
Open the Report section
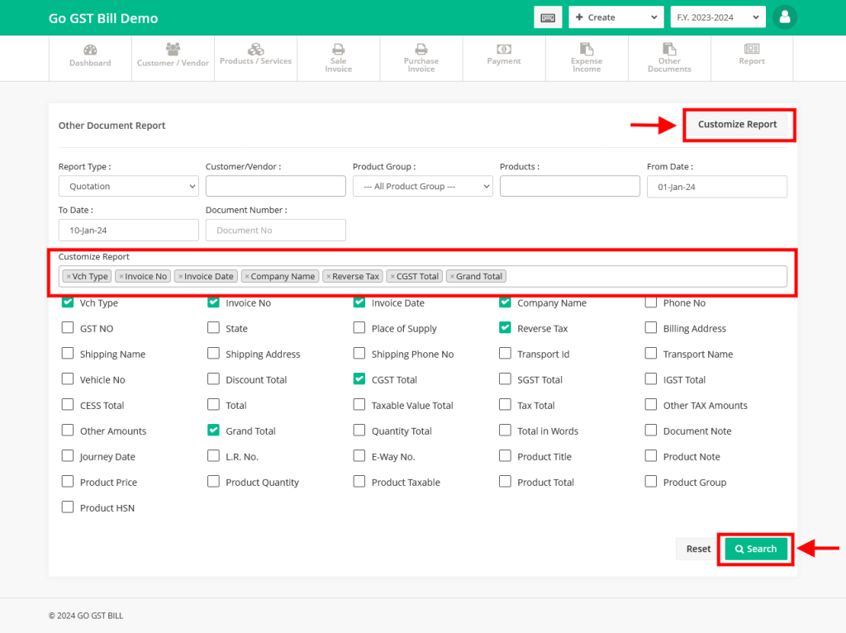click(751, 58)
